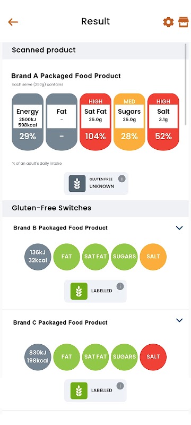Tap Brand C red SALT circle
This screenshot has width=191, height=425.
(153, 357)
